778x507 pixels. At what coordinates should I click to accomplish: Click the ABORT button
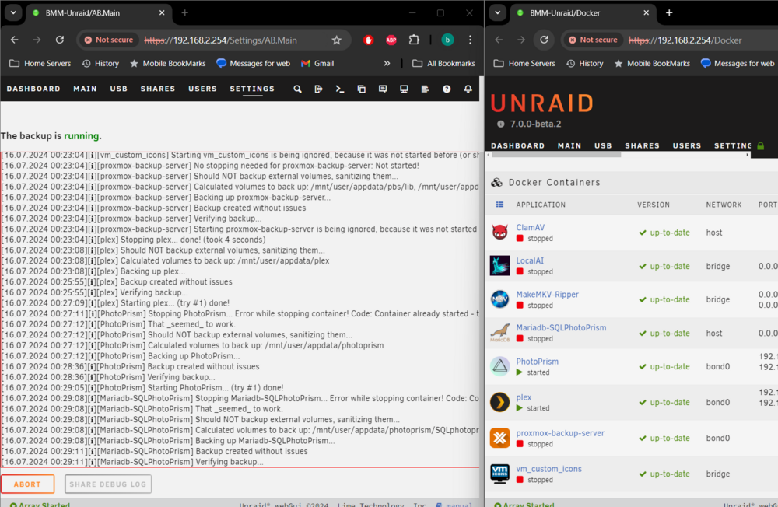(27, 484)
